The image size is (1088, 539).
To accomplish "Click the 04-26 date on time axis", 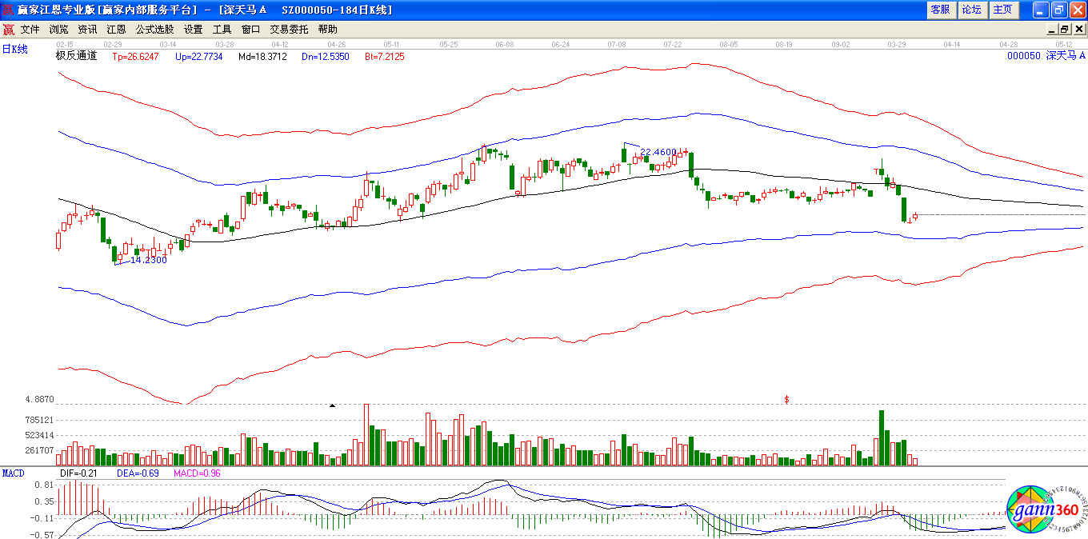I will click(337, 44).
